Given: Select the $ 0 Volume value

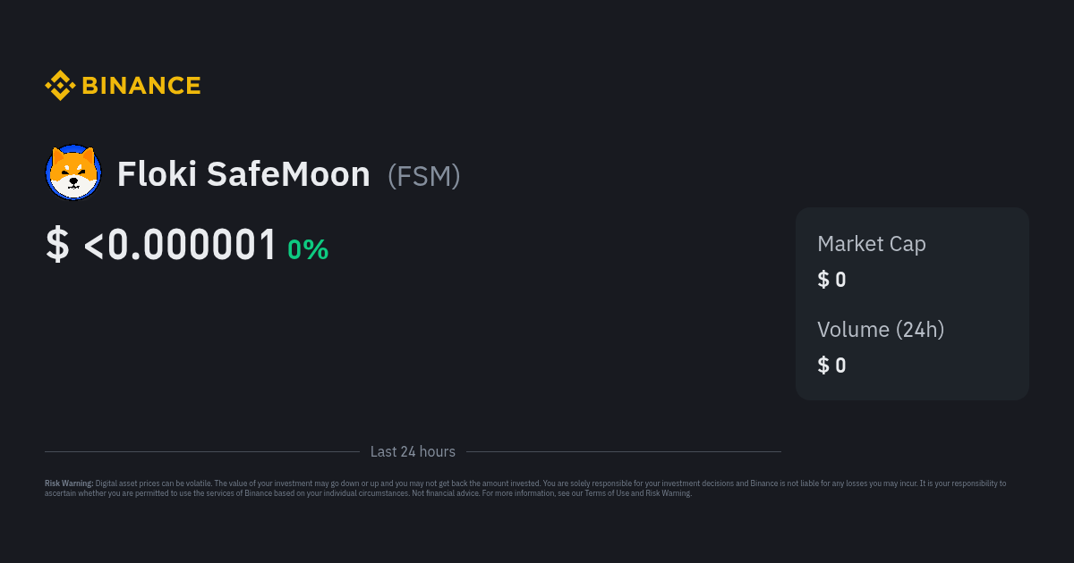Looking at the screenshot, I should point(831,366).
